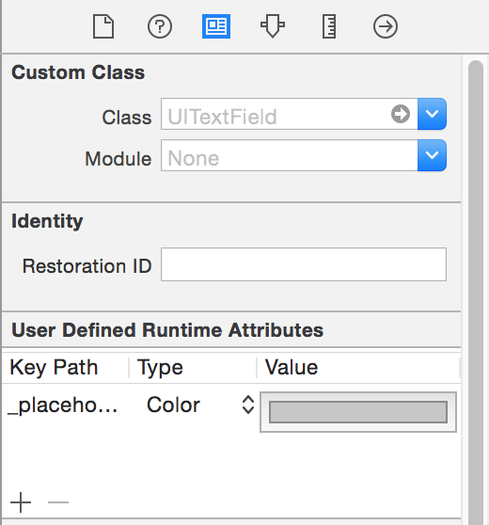This screenshot has width=489, height=525.
Task: Select the _placeho... key path row
Action: point(231,406)
